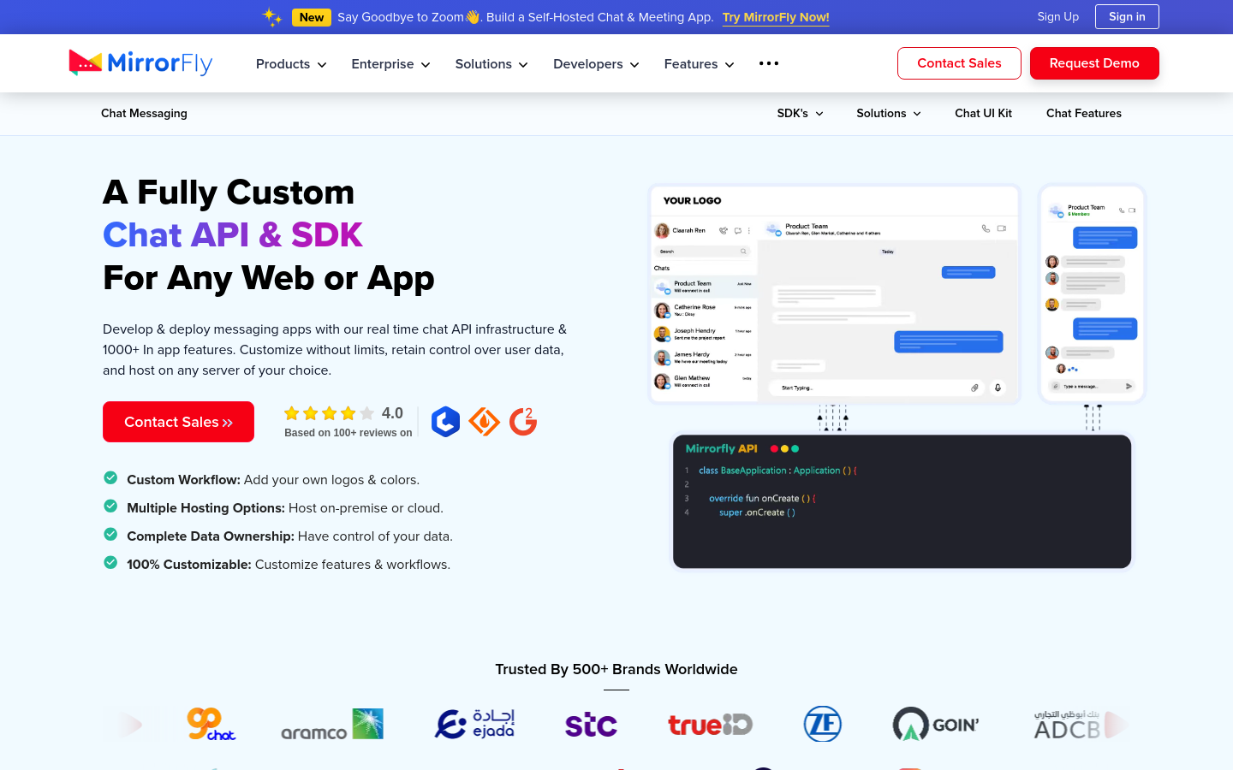Click the red Contact Sales » hero button
This screenshot has height=770, width=1233.
[178, 422]
